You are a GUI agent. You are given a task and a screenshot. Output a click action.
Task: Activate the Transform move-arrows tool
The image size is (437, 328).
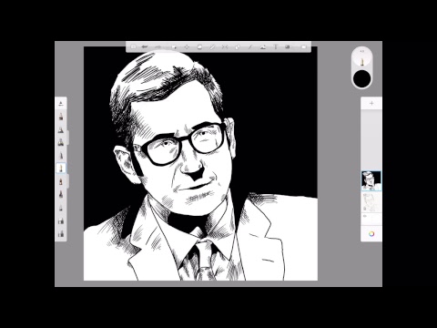click(187, 46)
